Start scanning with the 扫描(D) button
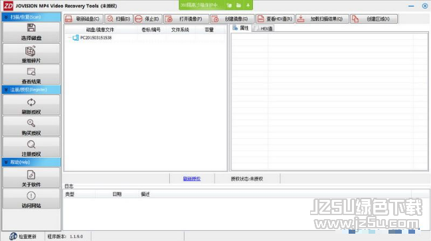Viewport: 431px width, 241px height. [x=119, y=19]
